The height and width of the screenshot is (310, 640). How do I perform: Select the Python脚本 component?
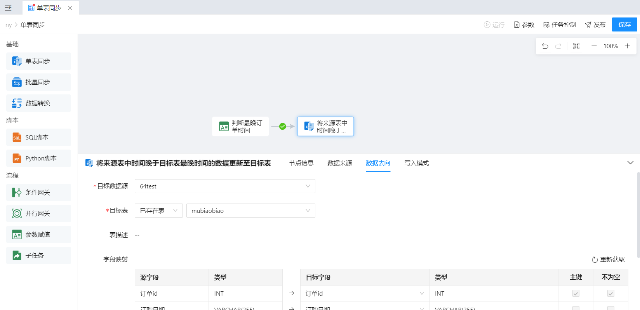(38, 158)
